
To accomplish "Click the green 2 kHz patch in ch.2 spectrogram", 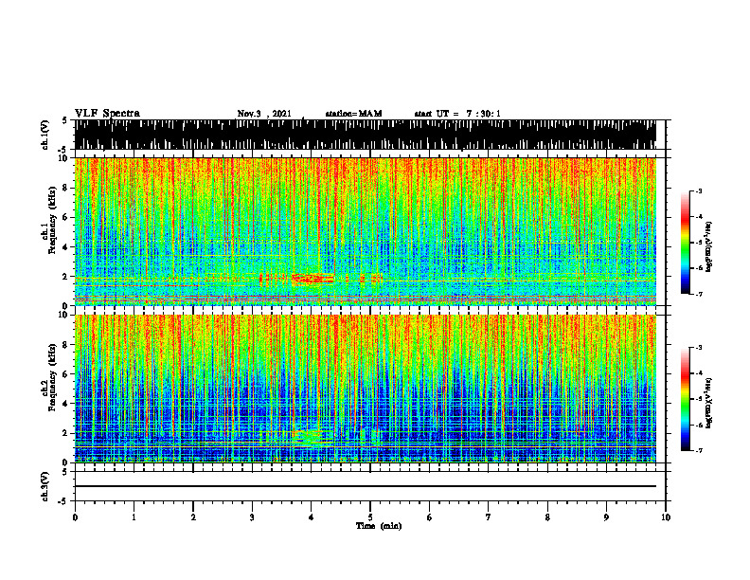I will point(311,436).
